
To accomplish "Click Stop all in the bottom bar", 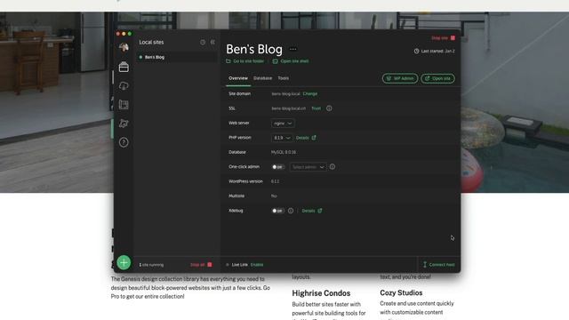I will 201,265.
